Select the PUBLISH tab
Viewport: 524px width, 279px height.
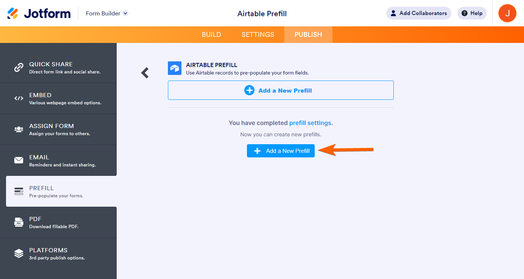(x=308, y=35)
